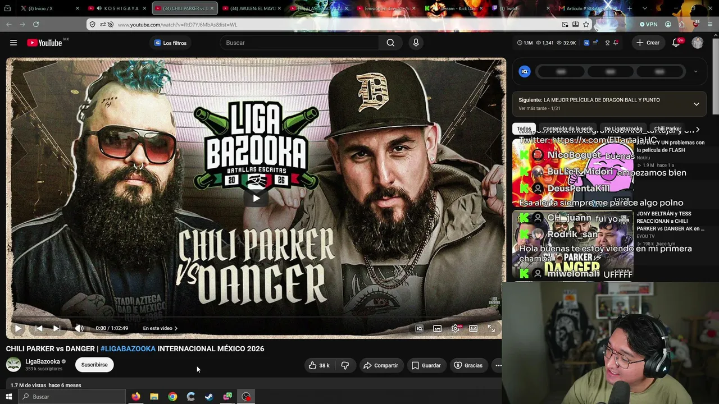Expand the playlist 'Siguiente' panel chevron
Viewport: 719px width, 404px height.
pyautogui.click(x=697, y=104)
